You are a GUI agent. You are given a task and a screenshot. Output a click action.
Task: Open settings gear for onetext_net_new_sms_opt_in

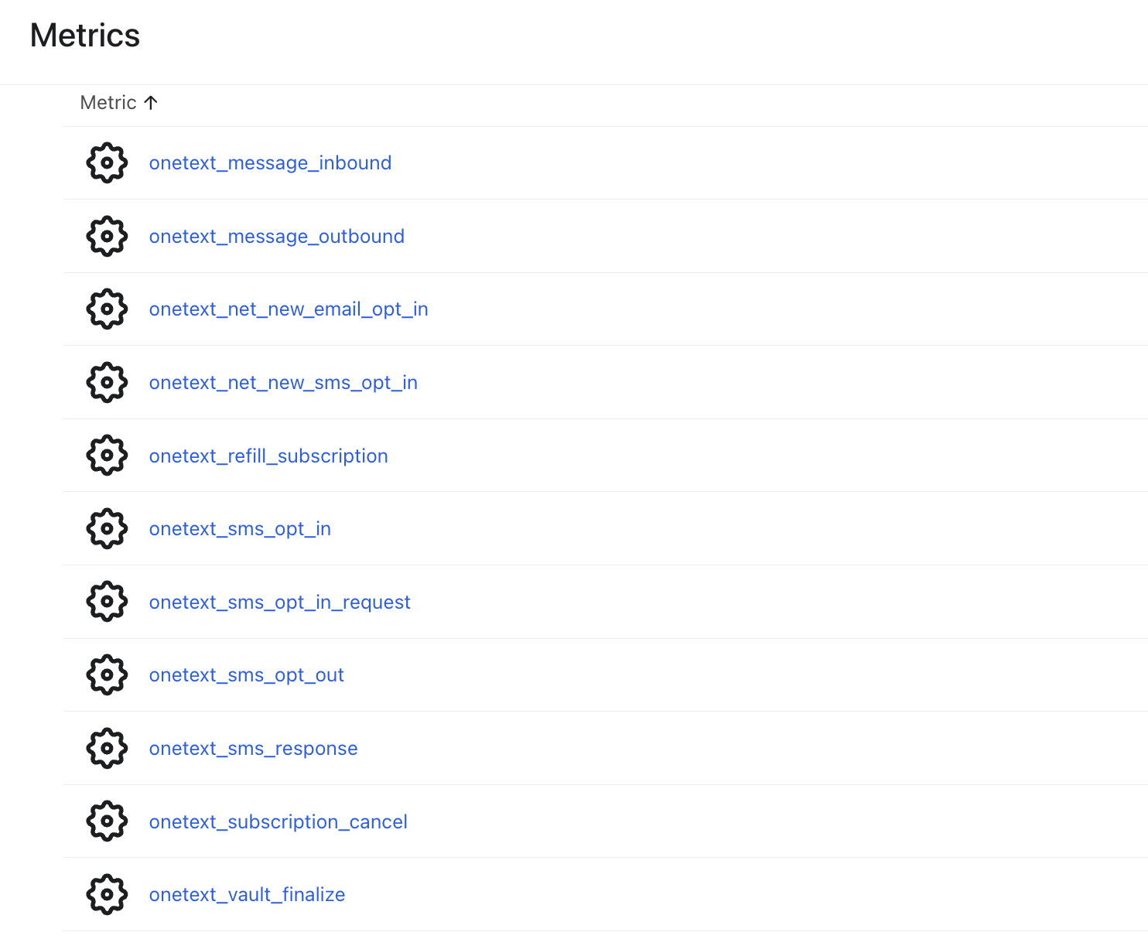coord(106,382)
